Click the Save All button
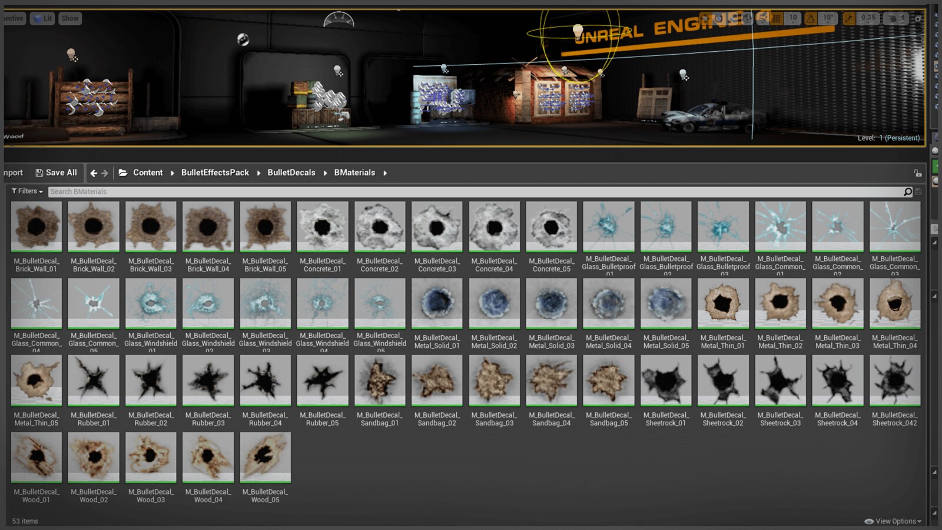942x530 pixels. tap(57, 173)
